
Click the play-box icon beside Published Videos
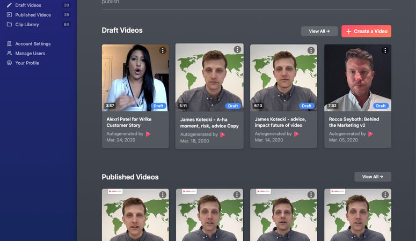tap(9, 15)
